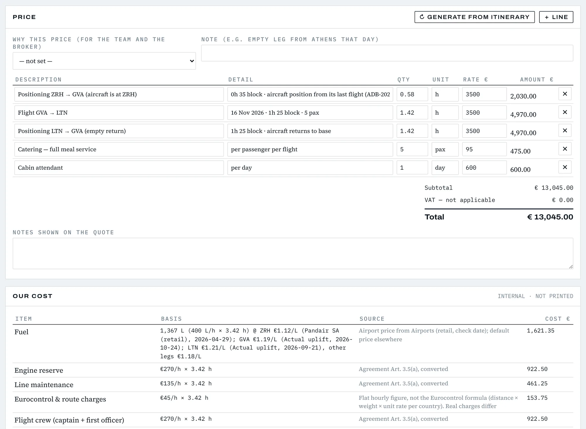Screen dimensions: 586x429
Task: Click detail field '0h 35 block · aircraft position'
Action: (310, 94)
